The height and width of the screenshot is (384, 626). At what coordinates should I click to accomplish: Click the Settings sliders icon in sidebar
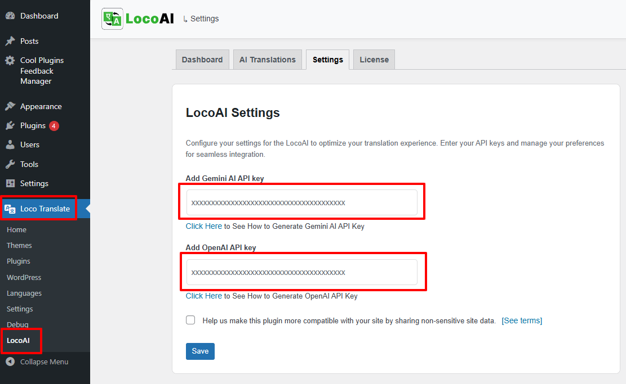10,183
